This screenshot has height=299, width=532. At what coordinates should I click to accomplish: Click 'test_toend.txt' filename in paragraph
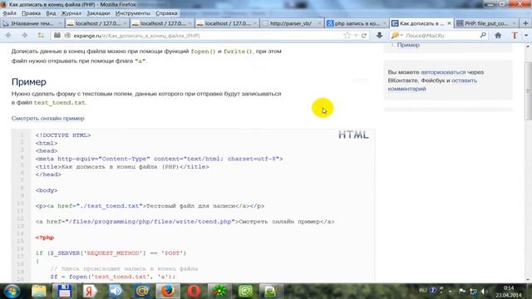(60, 102)
